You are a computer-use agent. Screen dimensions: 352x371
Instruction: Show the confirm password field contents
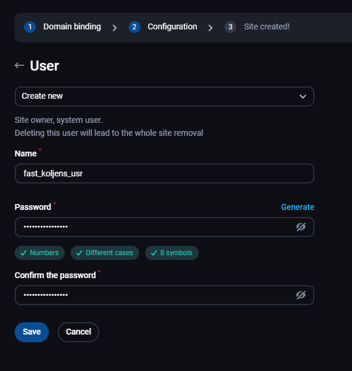[x=301, y=295]
